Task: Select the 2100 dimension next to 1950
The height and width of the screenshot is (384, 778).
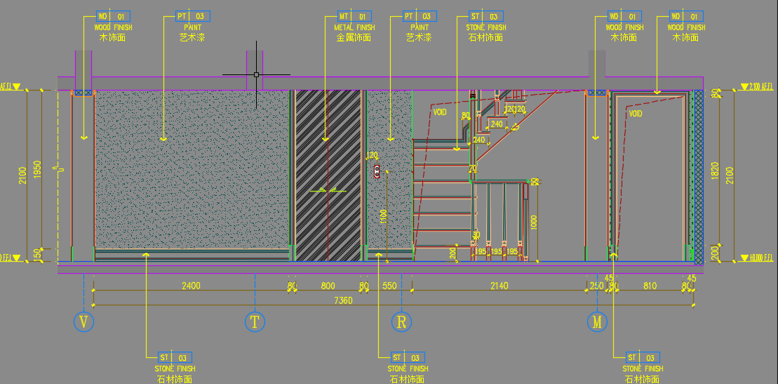Action: (x=23, y=176)
